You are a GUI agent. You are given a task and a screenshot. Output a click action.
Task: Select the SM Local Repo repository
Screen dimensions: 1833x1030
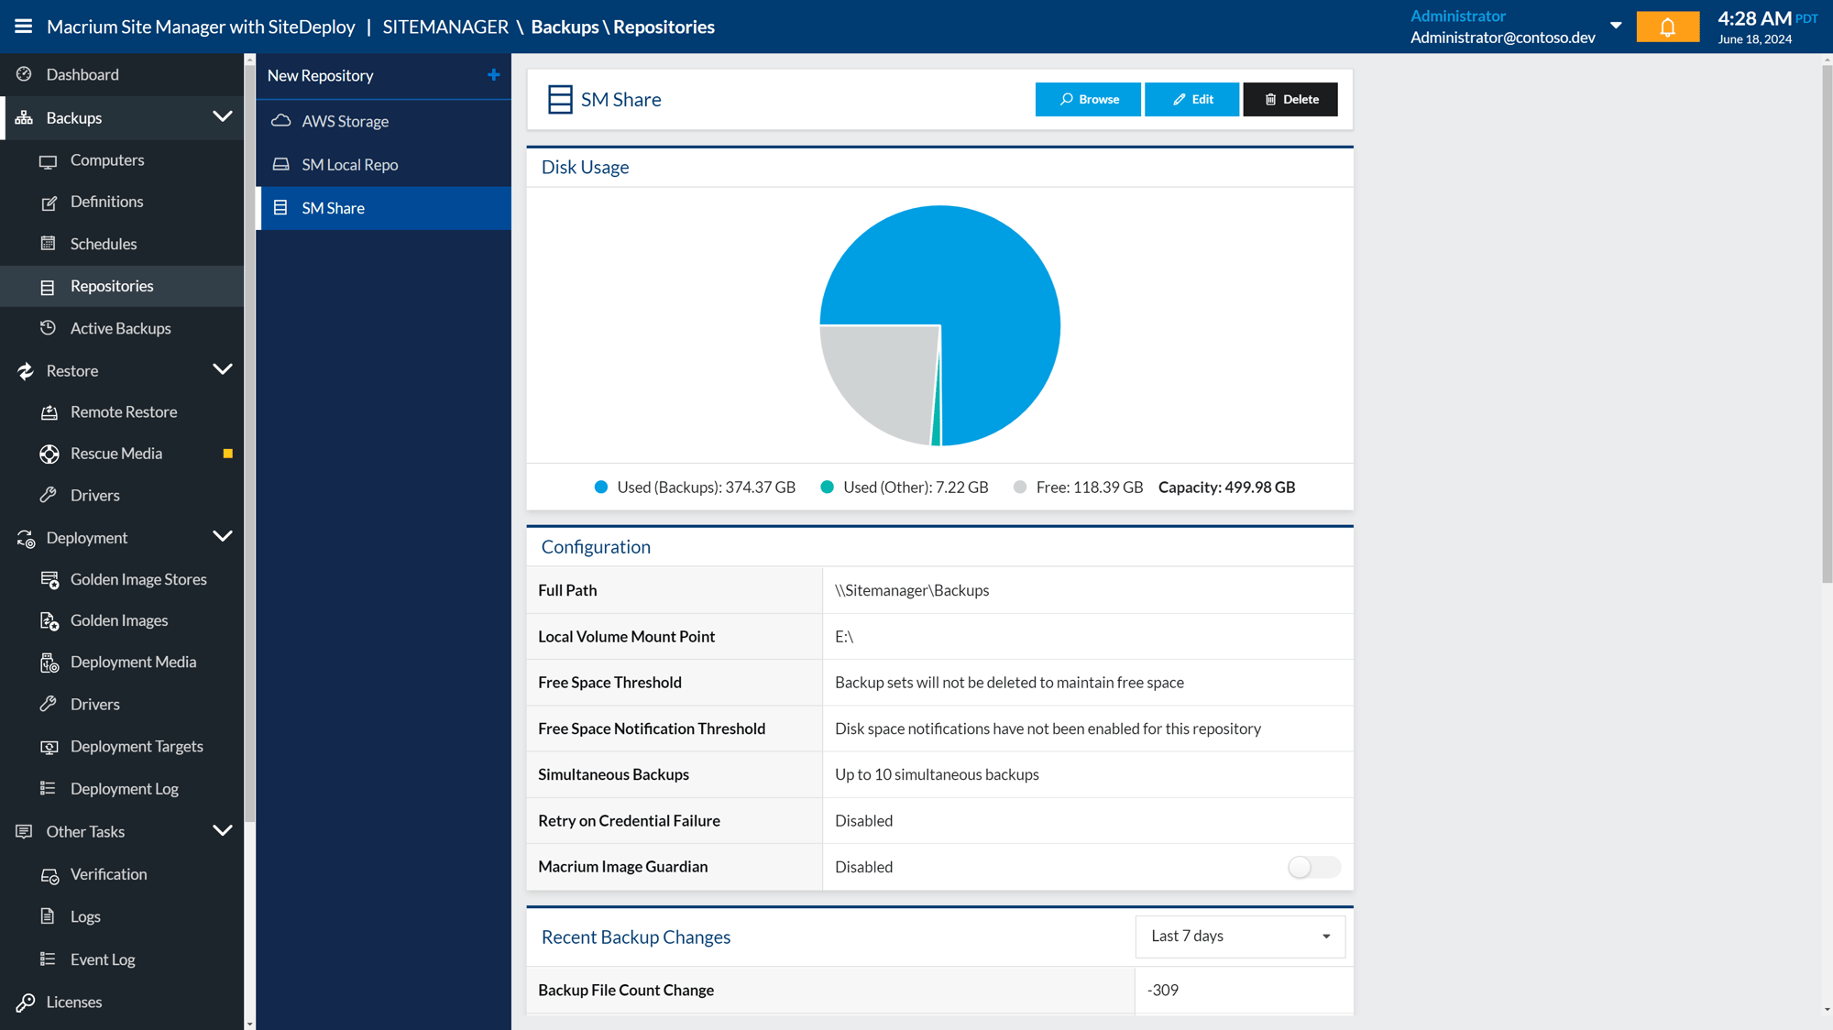pyautogui.click(x=383, y=165)
